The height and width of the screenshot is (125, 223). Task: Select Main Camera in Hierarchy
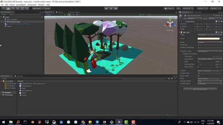coord(12,19)
